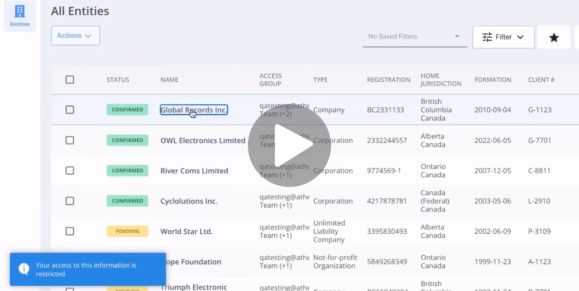The width and height of the screenshot is (579, 291).
Task: Click formation date 2003-05-06
Action: click(x=493, y=201)
